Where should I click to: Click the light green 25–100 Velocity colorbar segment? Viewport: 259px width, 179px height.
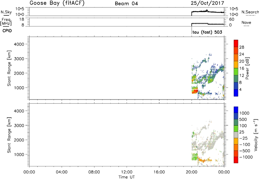tap(236, 129)
